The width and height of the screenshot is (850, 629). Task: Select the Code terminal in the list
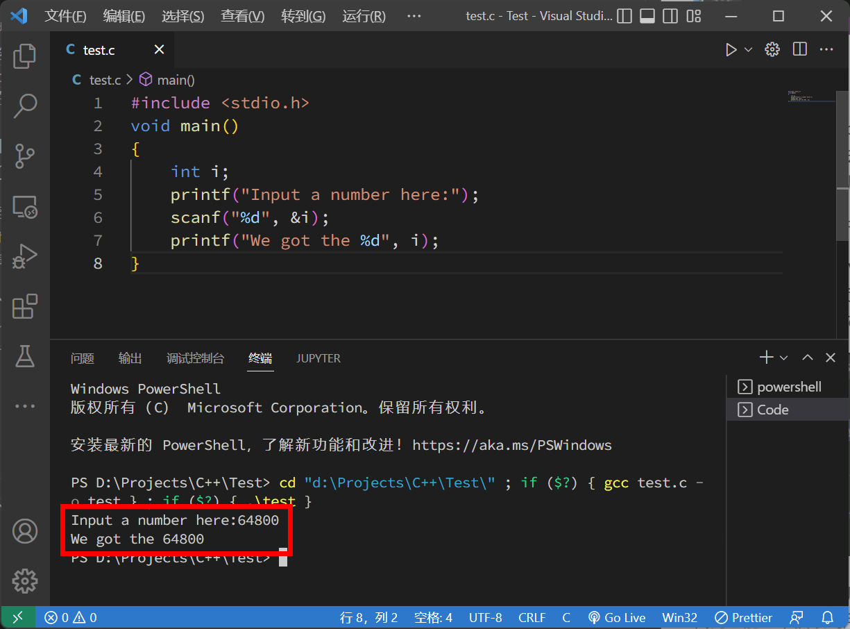click(788, 410)
